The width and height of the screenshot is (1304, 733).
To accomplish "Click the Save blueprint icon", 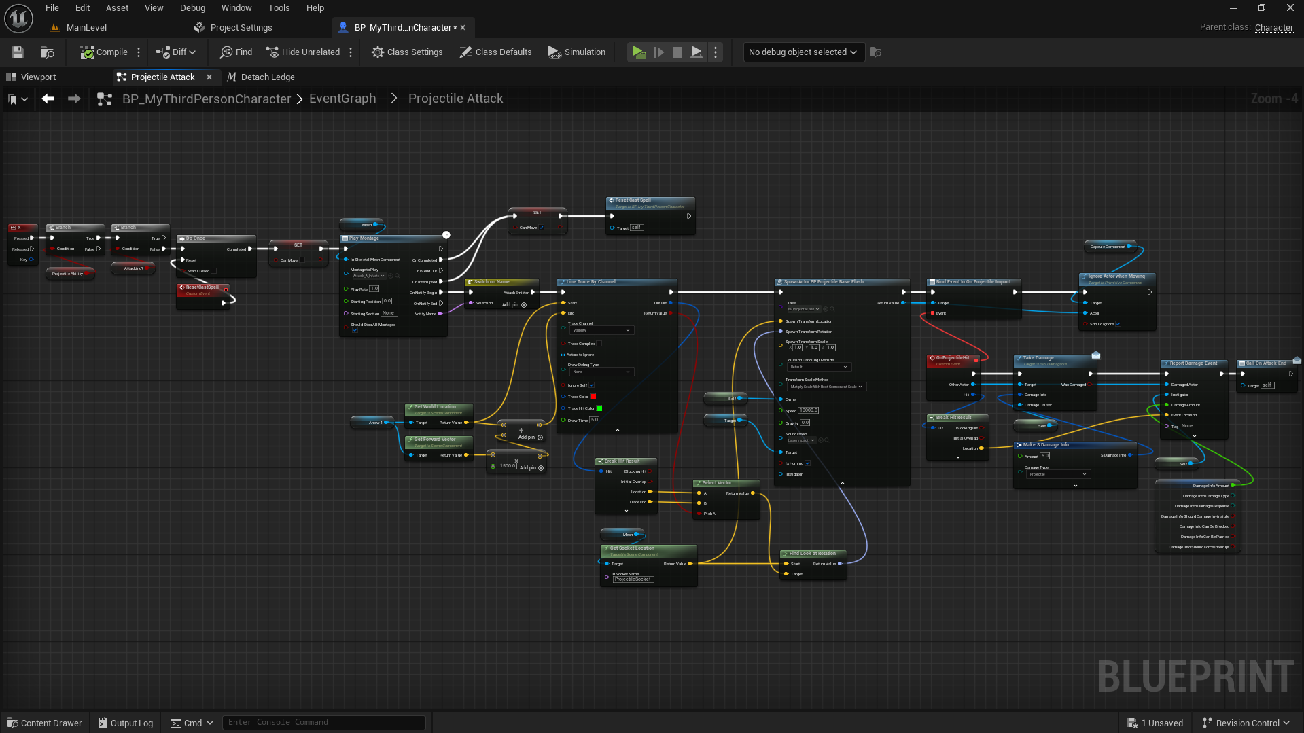I will point(18,52).
